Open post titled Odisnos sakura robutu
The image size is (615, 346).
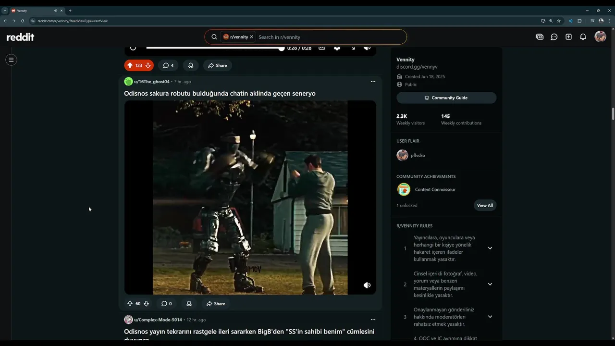pos(220,93)
